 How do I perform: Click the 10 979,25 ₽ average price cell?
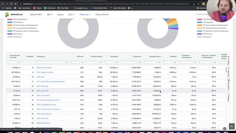pyautogui.click(x=156, y=114)
